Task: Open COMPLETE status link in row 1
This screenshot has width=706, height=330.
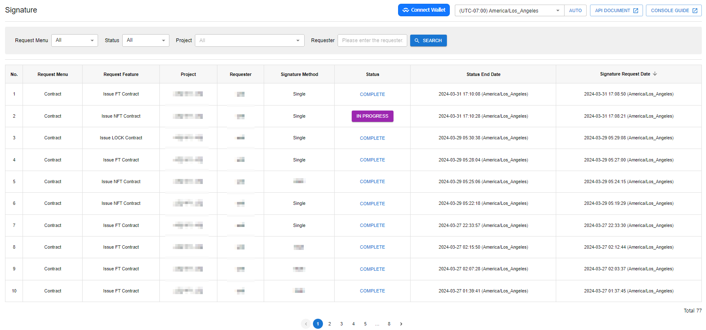Action: (x=373, y=94)
